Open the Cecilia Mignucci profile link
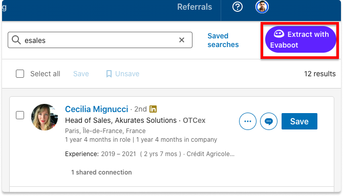Viewport: 343px width, 196px height. point(96,109)
